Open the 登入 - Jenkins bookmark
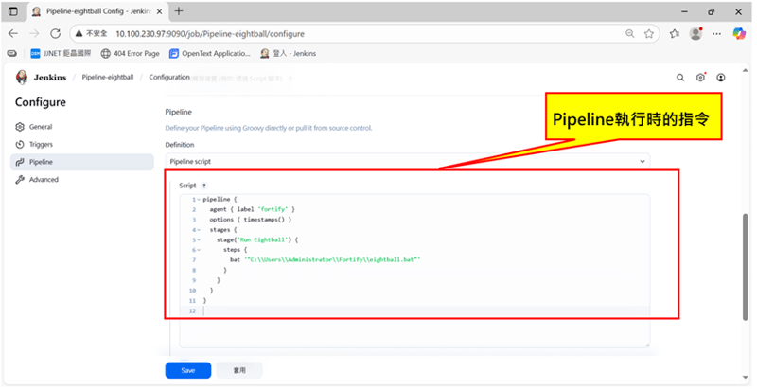 click(288, 54)
